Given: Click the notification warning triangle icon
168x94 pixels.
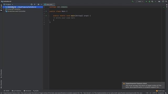Looking at the screenshot, I should click(x=124, y=84).
